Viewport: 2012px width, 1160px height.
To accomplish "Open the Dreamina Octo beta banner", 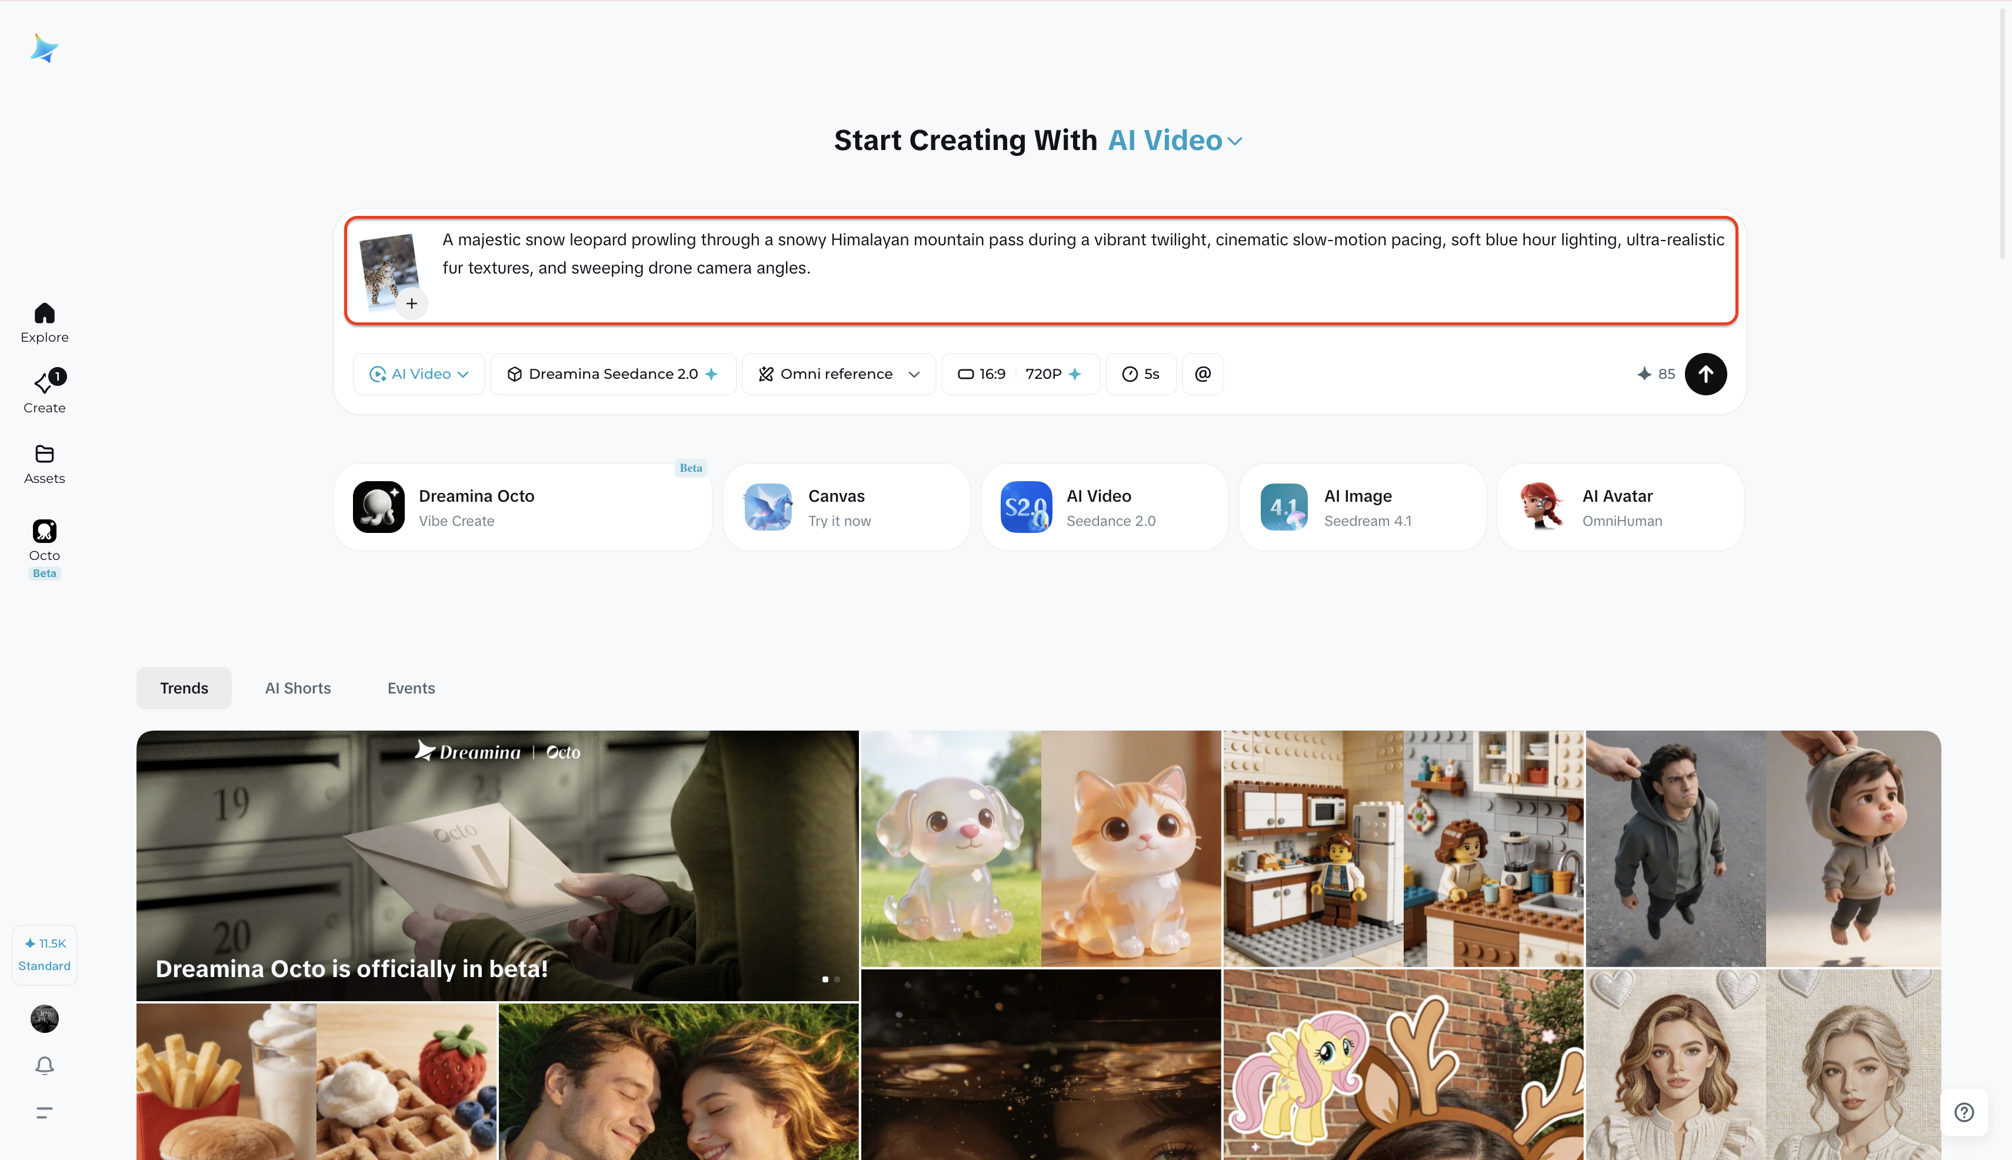I will coord(497,865).
